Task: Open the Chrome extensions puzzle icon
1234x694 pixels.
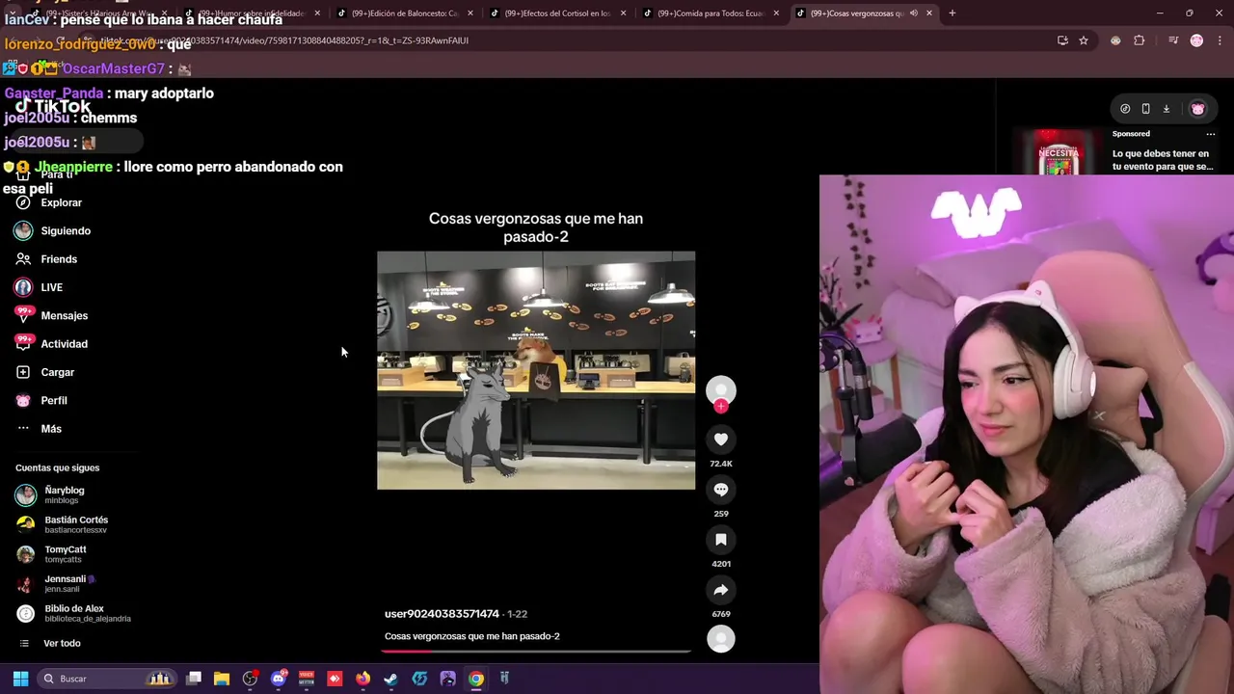Action: [1140, 40]
